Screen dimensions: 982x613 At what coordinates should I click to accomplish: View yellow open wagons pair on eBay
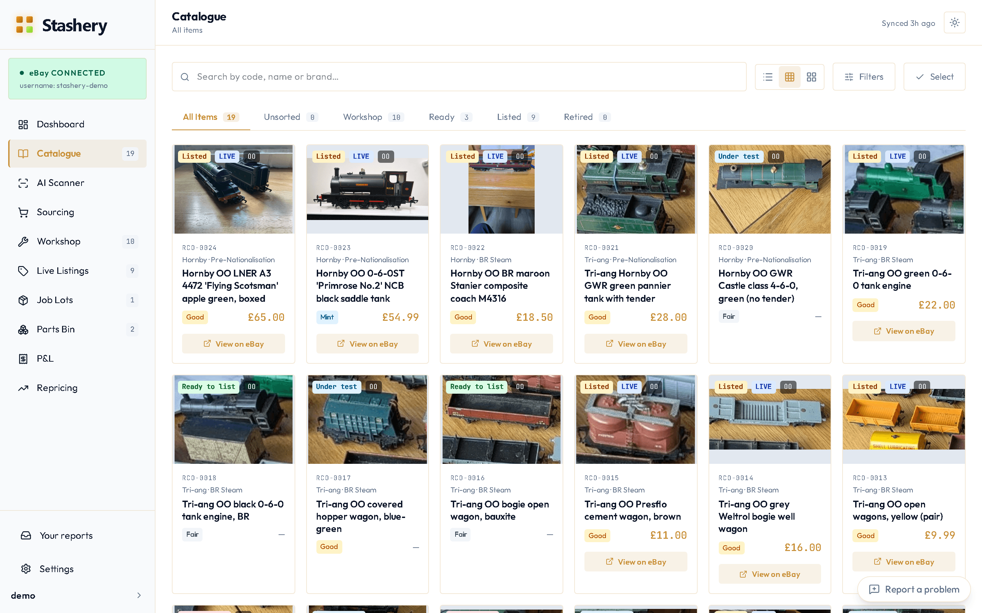[x=904, y=562]
